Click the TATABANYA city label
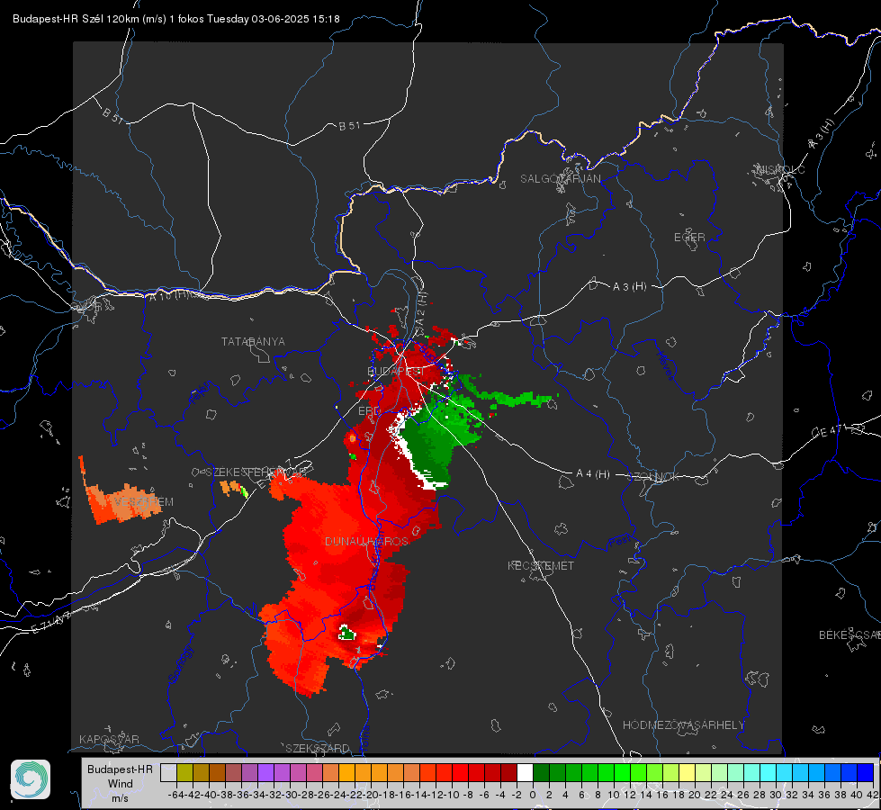The height and width of the screenshot is (810, 881). [253, 342]
